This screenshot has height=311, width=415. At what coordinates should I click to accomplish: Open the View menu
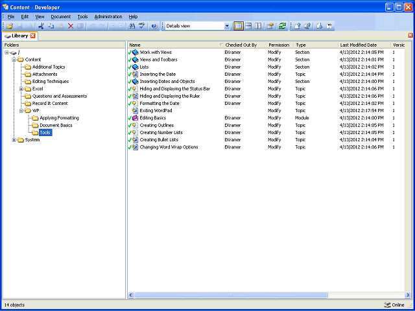pos(40,17)
